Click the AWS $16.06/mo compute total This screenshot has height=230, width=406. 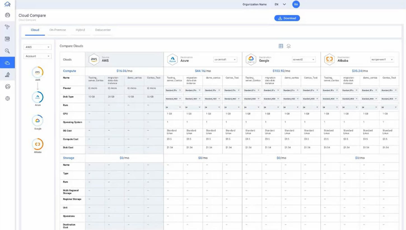tap(124, 71)
